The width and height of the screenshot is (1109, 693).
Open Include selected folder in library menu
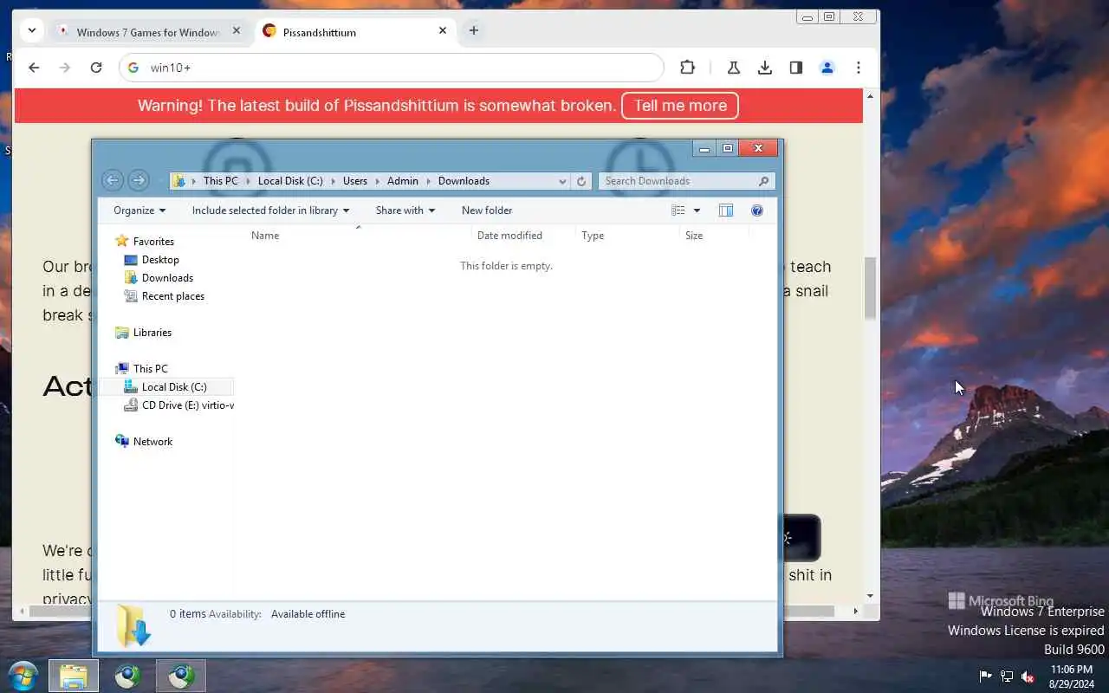(x=270, y=210)
